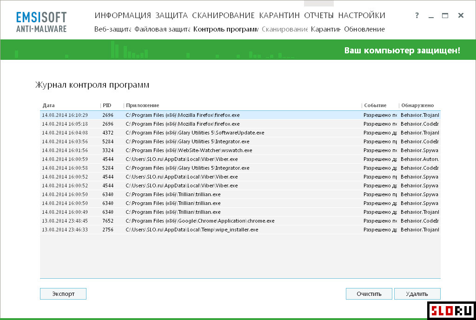Image resolution: width=476 pixels, height=320 pixels.
Task: Click the Ваш компьютер защищен! status text
Action: (x=402, y=50)
